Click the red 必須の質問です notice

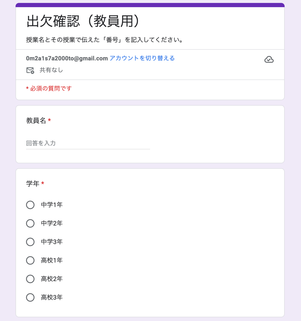pos(49,89)
